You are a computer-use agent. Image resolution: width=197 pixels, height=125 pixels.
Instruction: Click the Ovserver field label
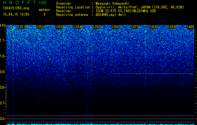pyautogui.click(x=64, y=3)
